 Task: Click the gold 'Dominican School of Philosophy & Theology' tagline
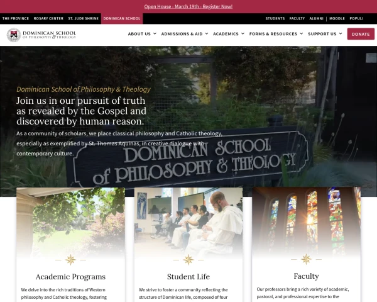[x=84, y=89]
